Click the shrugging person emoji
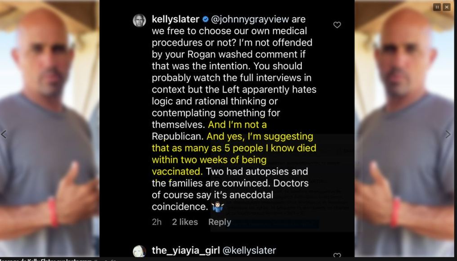Image resolution: width=457 pixels, height=261 pixels. [218, 207]
